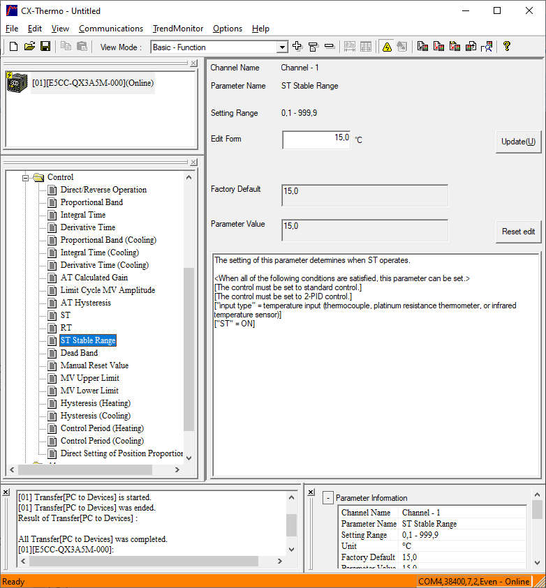Open file using the folder toolbar icon
The image size is (546, 588).
click(x=29, y=47)
